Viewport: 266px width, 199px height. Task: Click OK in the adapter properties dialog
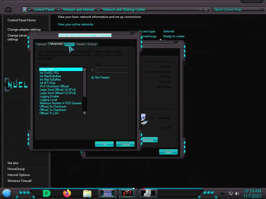click(x=104, y=144)
